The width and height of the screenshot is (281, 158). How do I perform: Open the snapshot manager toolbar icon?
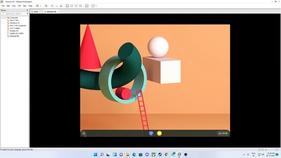point(61,6)
